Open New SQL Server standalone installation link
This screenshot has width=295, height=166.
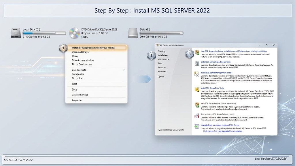(x=233, y=51)
